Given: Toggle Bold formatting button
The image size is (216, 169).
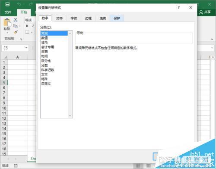Looking at the screenshot, I should click(27, 26).
